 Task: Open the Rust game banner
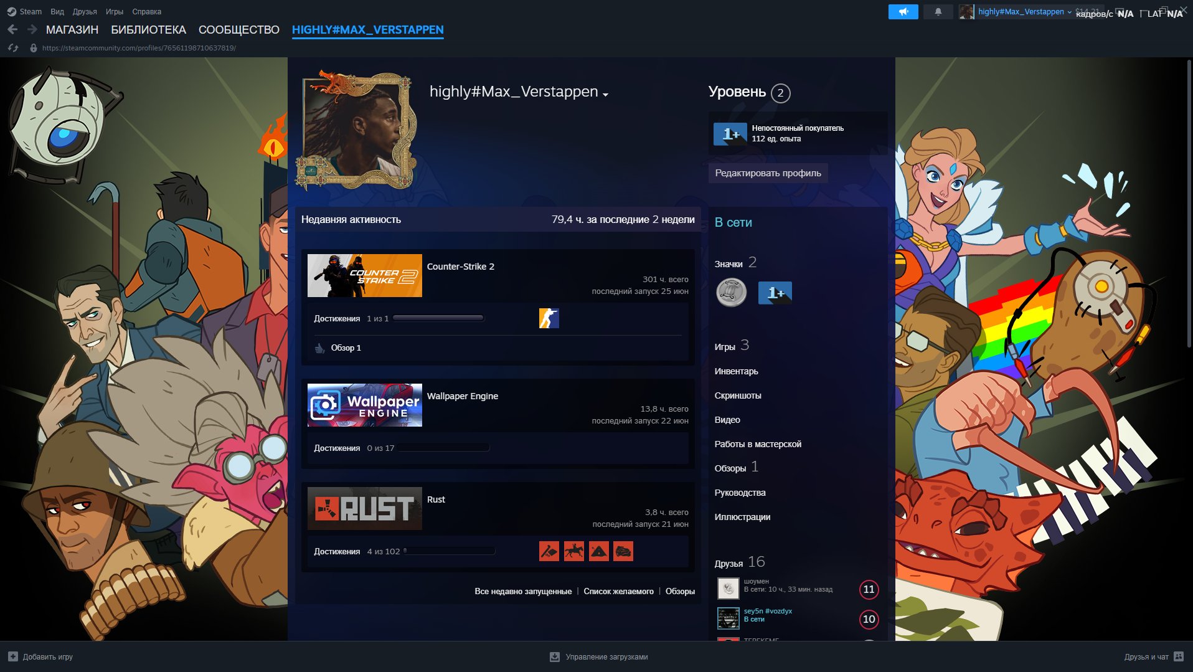click(365, 508)
